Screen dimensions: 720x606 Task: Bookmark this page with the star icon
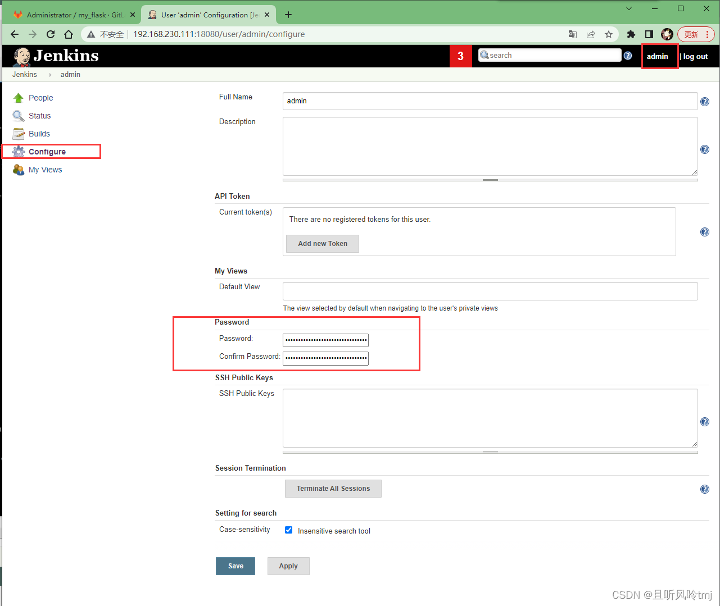(x=609, y=34)
